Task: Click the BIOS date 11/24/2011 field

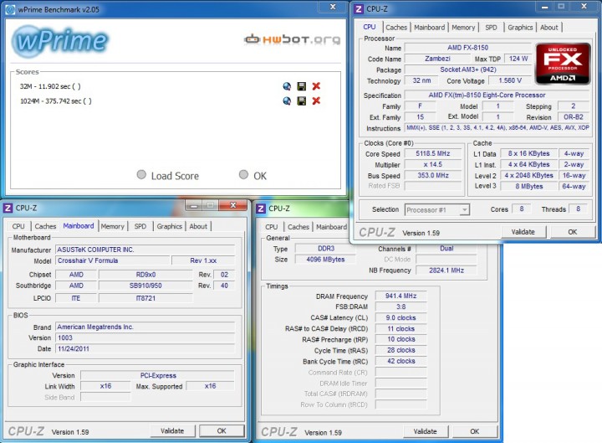Action: tap(145, 348)
